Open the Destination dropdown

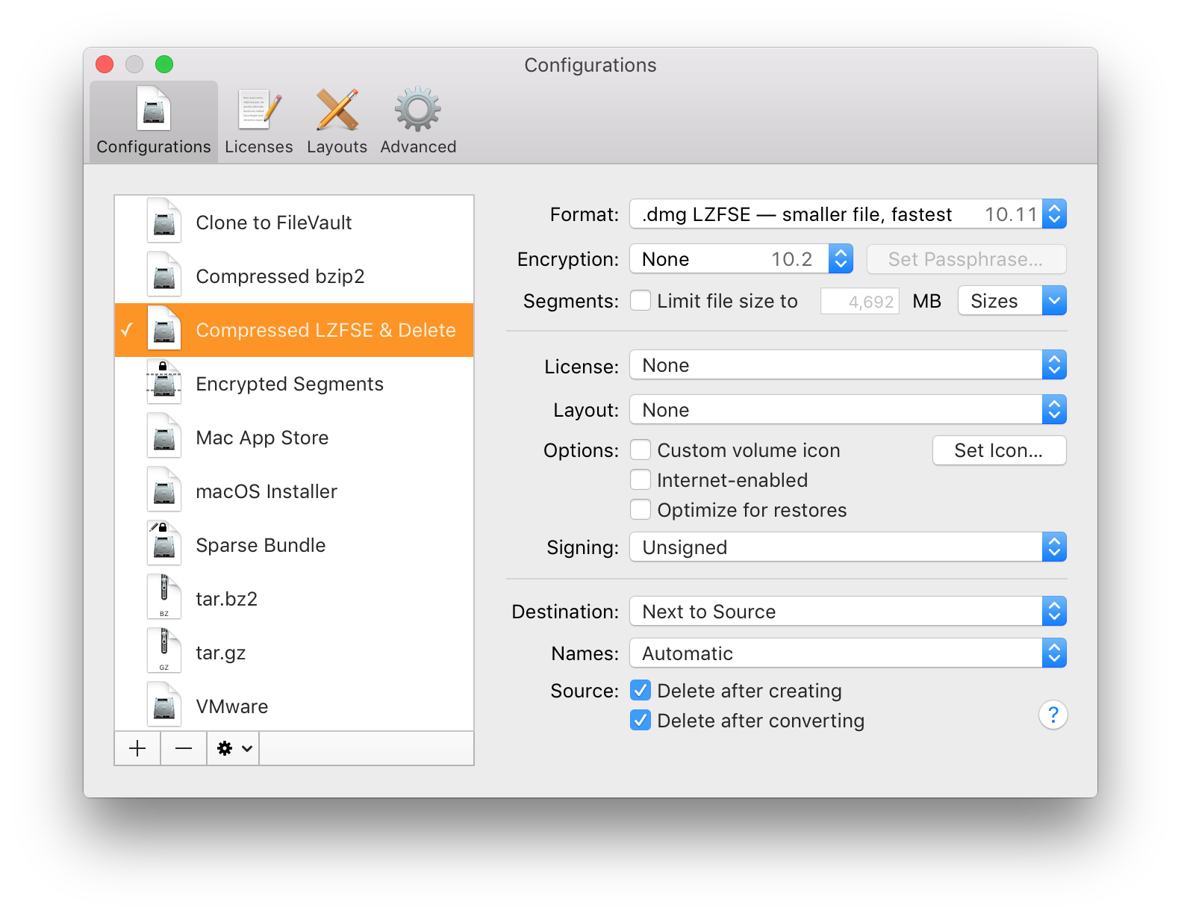[x=847, y=612]
